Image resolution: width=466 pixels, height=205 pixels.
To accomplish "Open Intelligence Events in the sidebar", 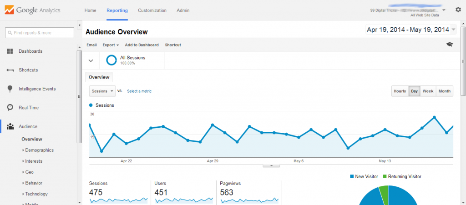I will coord(37,89).
